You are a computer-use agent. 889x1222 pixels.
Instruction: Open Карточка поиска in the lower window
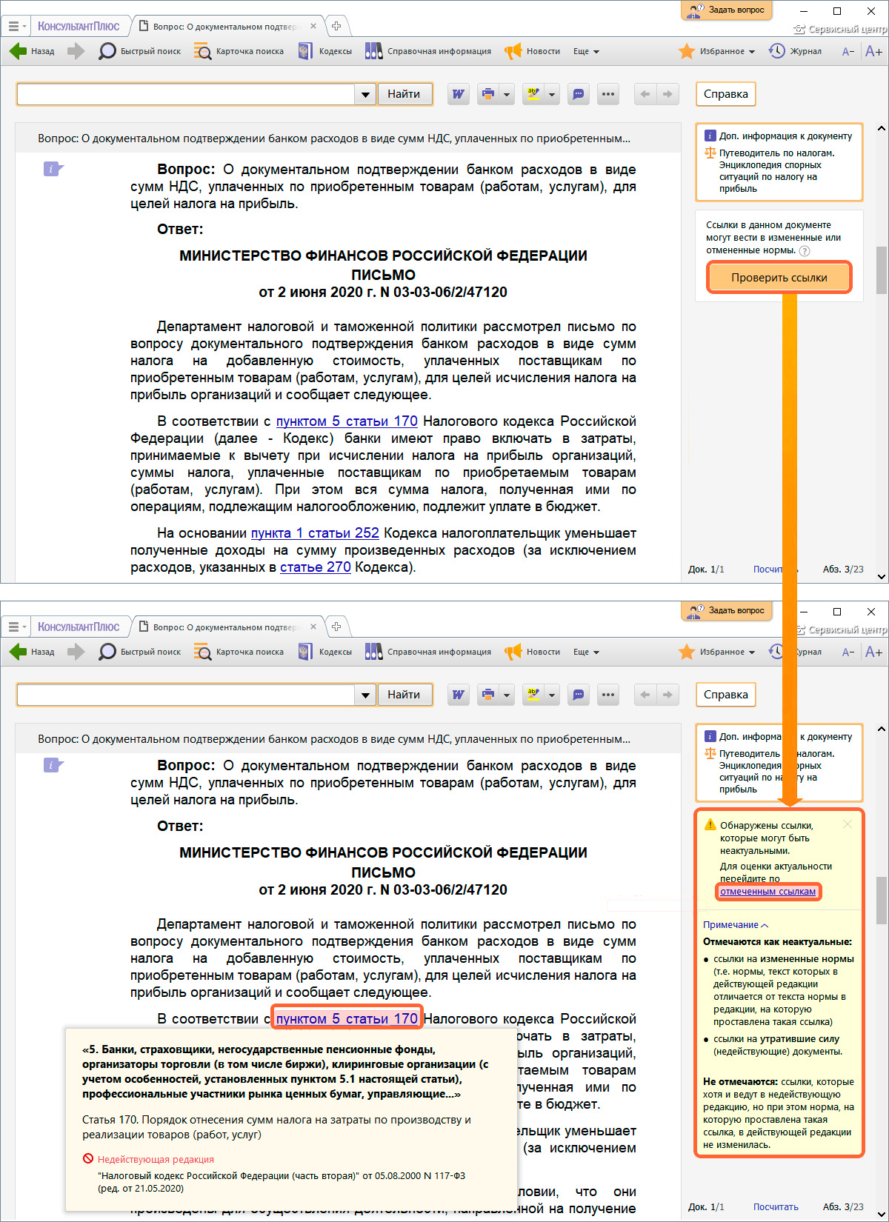click(239, 652)
